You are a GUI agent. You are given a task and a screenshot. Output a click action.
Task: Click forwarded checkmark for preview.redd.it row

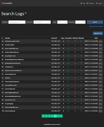click(x=68, y=45)
